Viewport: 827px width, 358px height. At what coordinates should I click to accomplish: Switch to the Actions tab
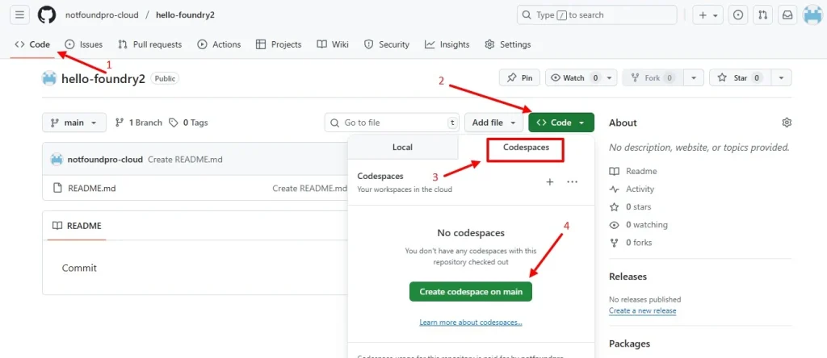coord(219,45)
